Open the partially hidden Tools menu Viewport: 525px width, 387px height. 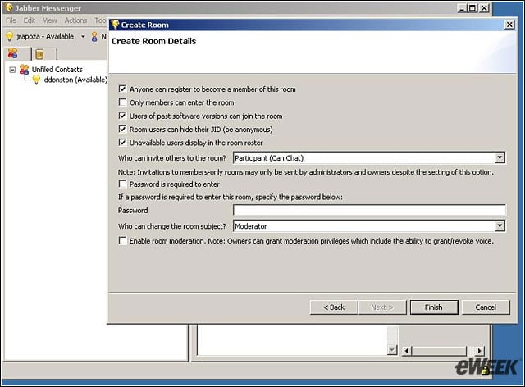coord(100,20)
